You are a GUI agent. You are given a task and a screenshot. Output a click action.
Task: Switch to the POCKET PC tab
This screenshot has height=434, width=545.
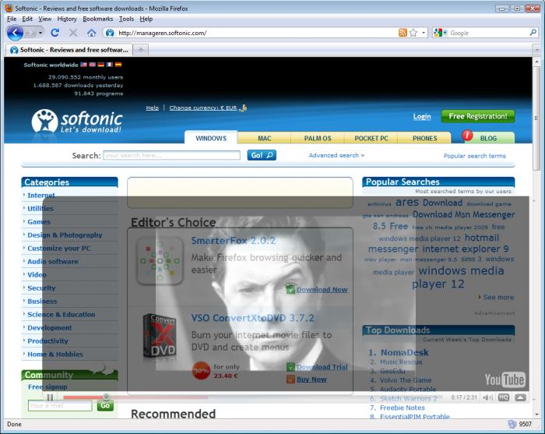(371, 138)
